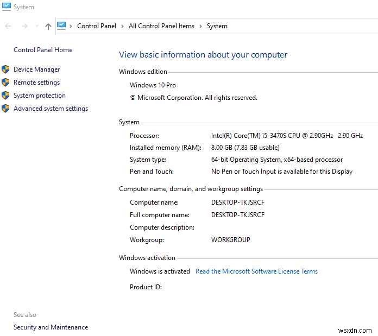Viewport: 378px width, 336px height.
Task: Select the System breadcrumb
Action: [217, 26]
